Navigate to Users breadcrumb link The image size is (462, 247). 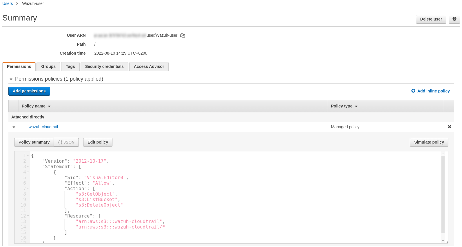[x=8, y=3]
